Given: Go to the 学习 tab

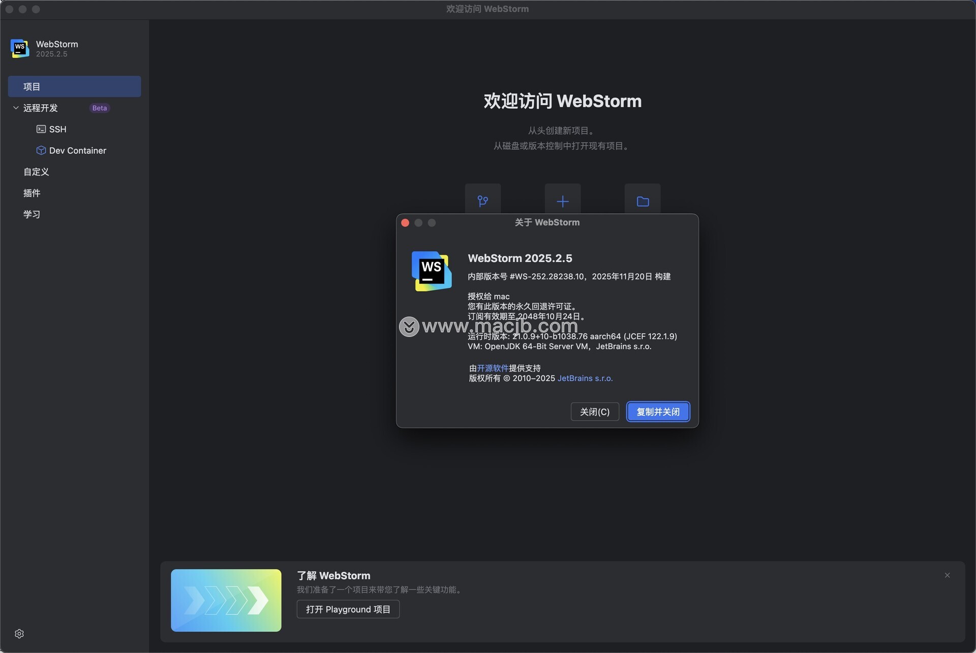Looking at the screenshot, I should (x=32, y=214).
